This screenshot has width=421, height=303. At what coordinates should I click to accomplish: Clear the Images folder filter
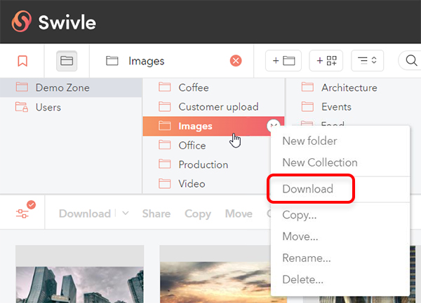click(236, 61)
